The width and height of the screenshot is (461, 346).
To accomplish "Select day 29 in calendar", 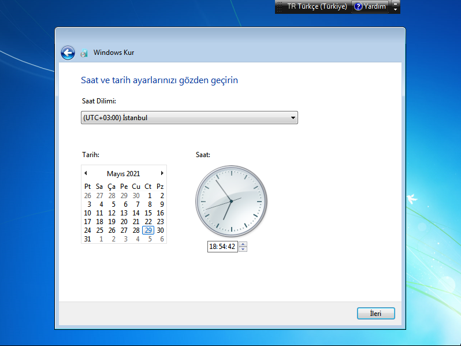I will coord(148,230).
